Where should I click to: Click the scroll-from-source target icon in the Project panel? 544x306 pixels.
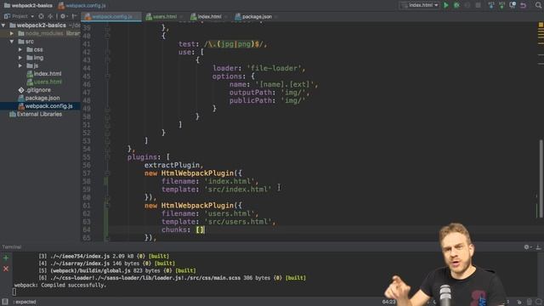tap(41, 16)
